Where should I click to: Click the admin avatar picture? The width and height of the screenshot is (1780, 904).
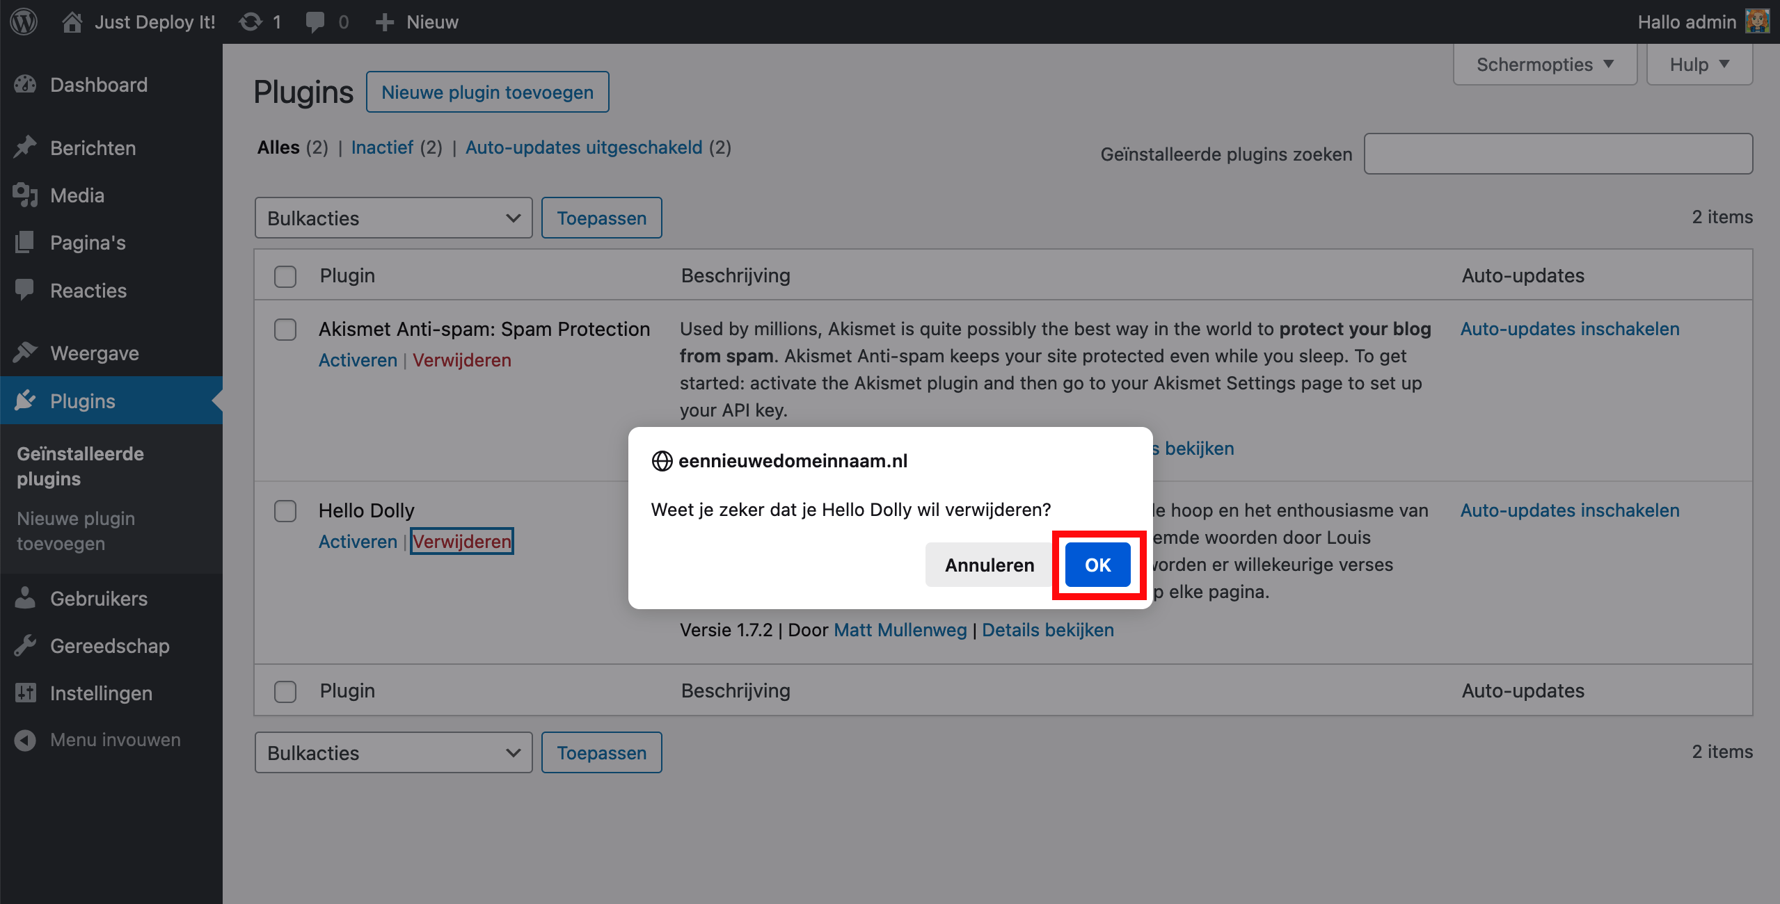tap(1758, 22)
